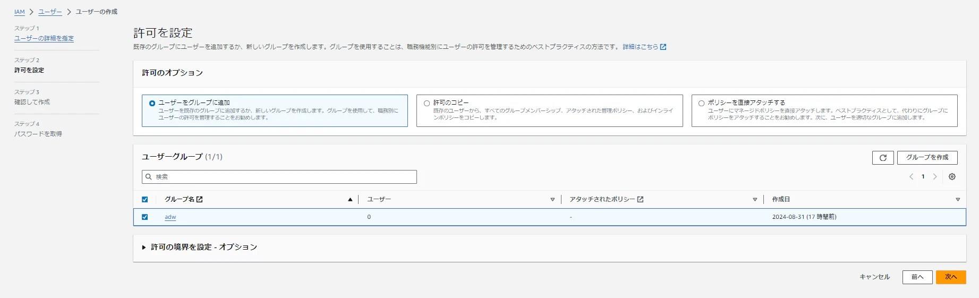
Task: Click グループを作成 button
Action: click(x=927, y=158)
